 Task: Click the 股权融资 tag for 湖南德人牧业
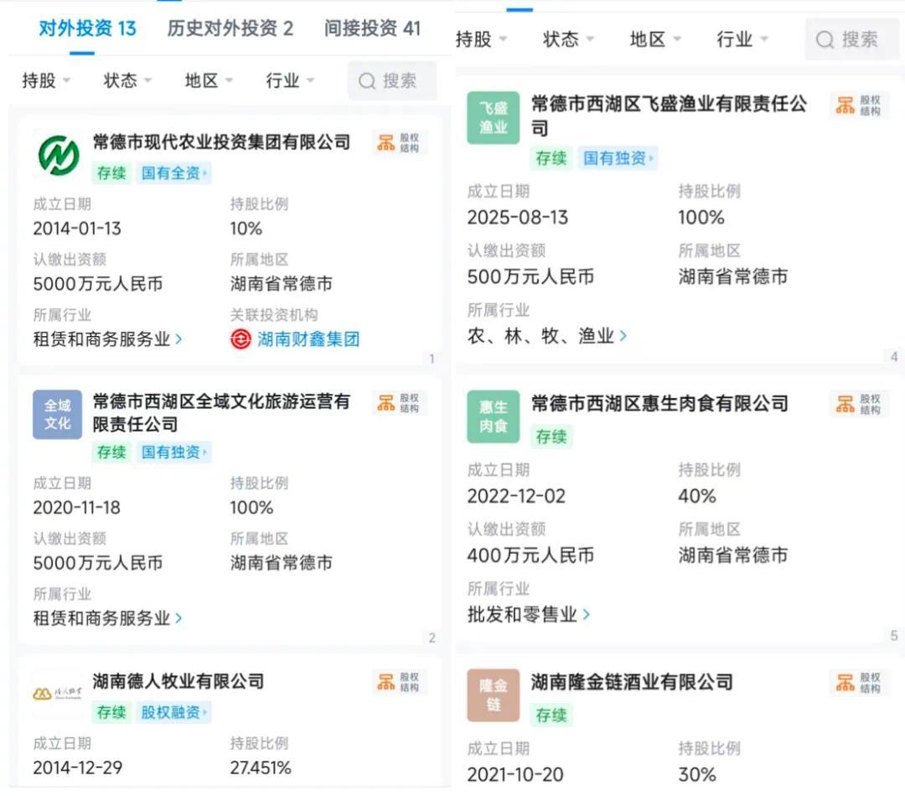coord(173,711)
